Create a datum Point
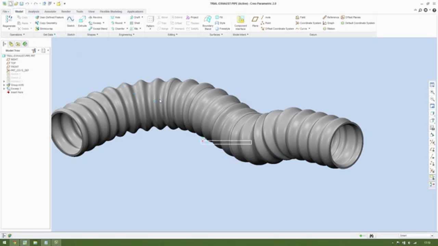The image size is (438, 246). pos(266,23)
